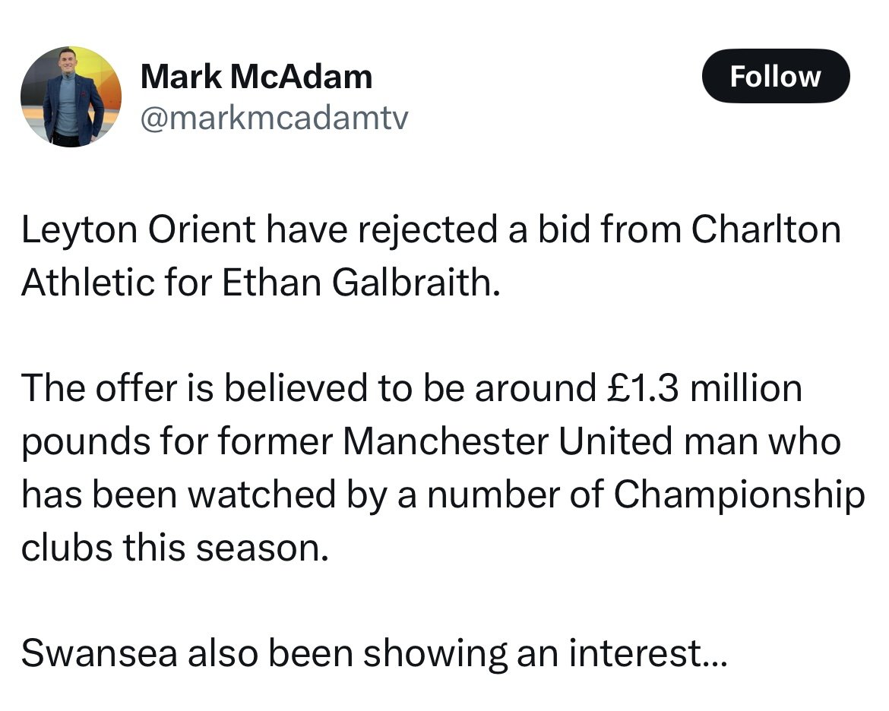Viewport: 889px width, 711px height.
Task: Click "Charlton" in the tweet's first line
Action: tap(766, 230)
